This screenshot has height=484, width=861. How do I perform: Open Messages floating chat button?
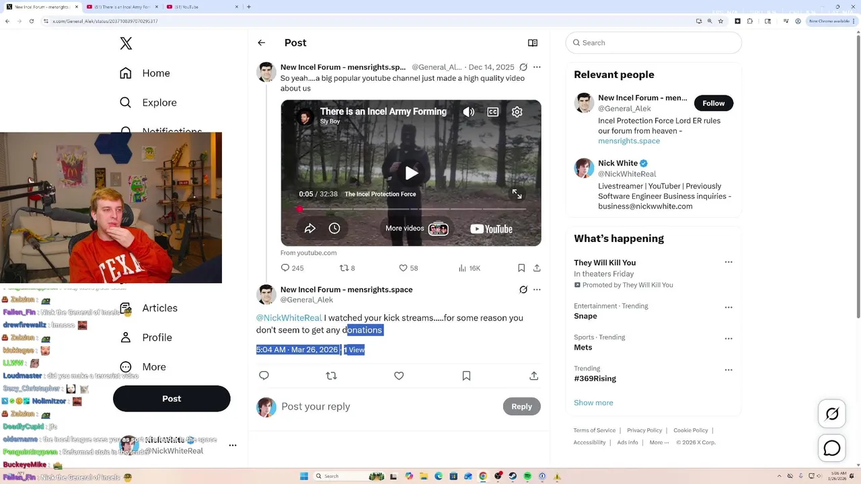(x=832, y=448)
